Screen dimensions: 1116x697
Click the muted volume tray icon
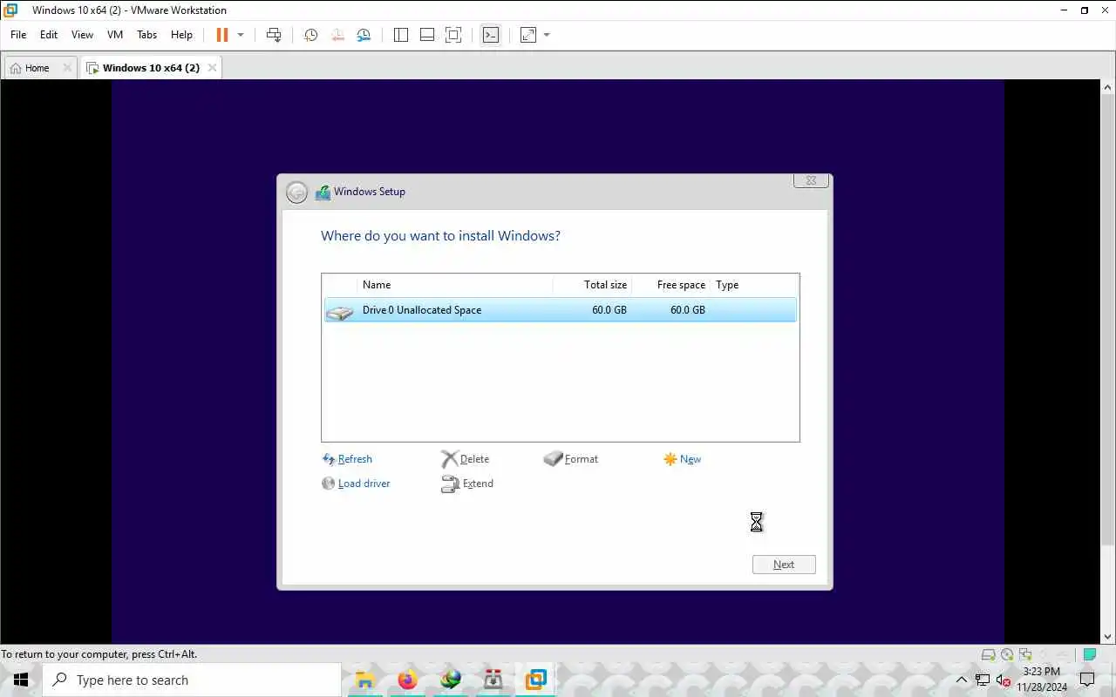tap(1003, 680)
